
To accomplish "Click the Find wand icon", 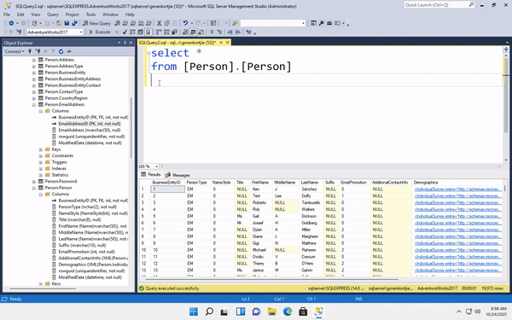I will (236, 23).
